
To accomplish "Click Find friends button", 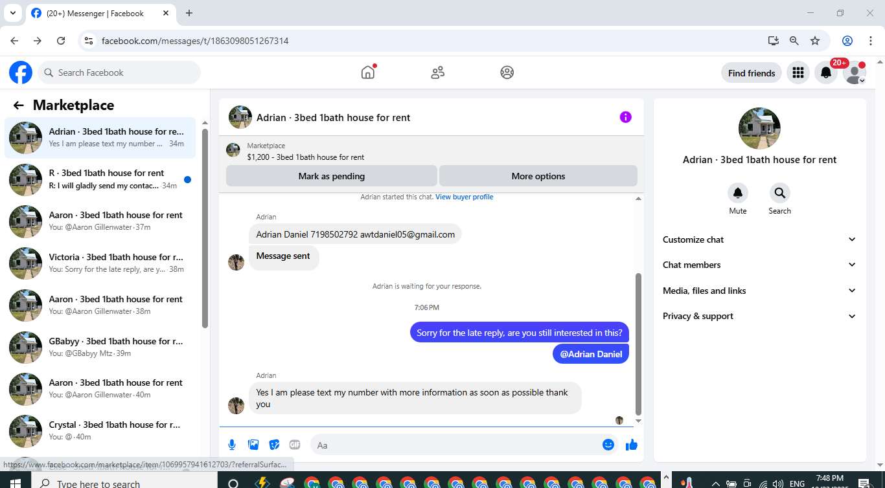I will pos(752,73).
